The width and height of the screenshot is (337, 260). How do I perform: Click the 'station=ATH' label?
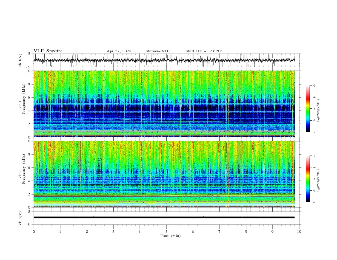click(158, 51)
